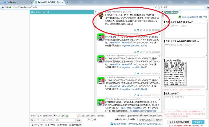
Task: Sort with the 時間順 down-arrow button
Action: click(144, 116)
